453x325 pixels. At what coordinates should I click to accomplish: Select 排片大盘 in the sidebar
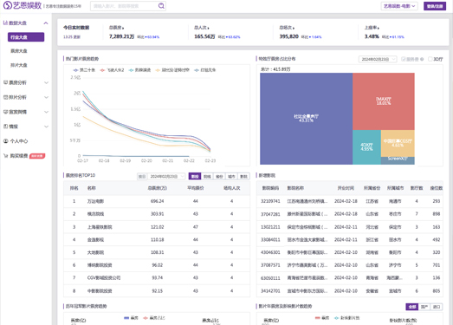19,65
